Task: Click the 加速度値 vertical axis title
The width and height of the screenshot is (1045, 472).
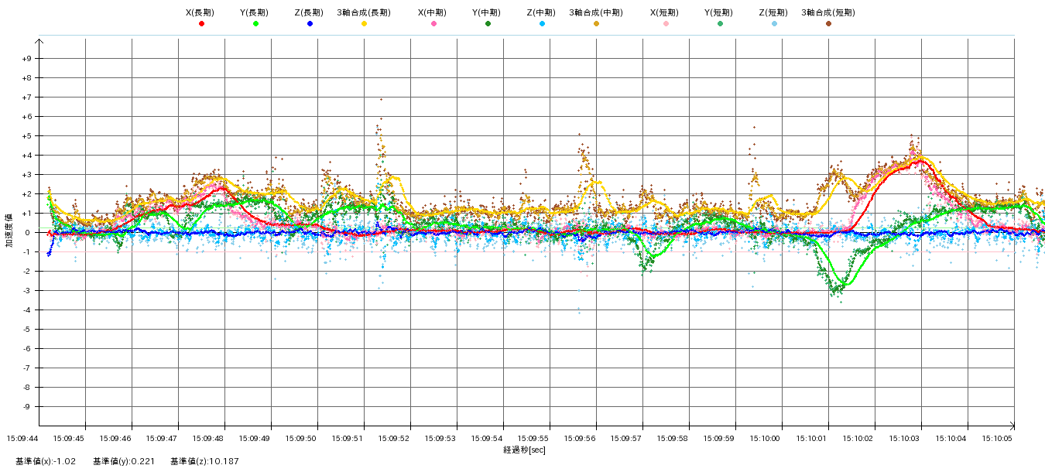Action: tap(10, 232)
